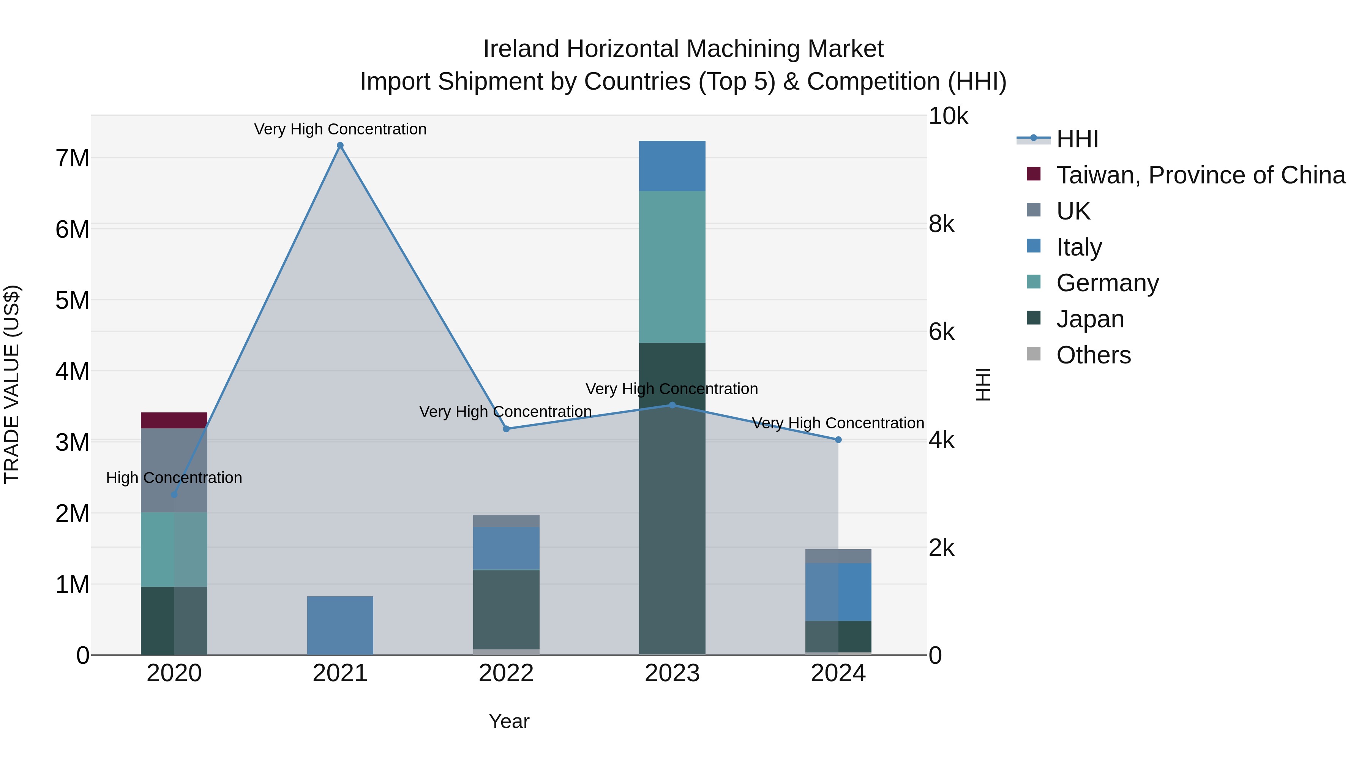Click the UK slate gray legend swatch

1033,210
